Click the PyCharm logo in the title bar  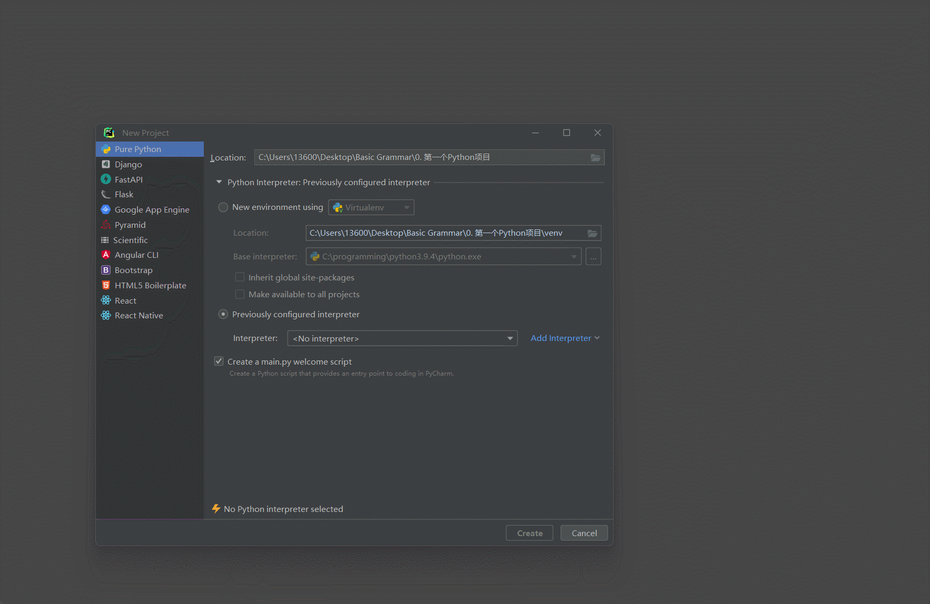coord(109,133)
